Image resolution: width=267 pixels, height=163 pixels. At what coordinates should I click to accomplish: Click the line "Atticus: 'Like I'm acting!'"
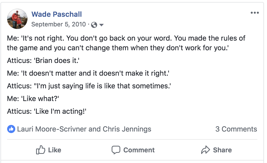pos(47,111)
